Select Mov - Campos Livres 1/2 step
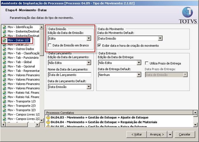This screenshot has height=142, width=199. pos(24,114)
